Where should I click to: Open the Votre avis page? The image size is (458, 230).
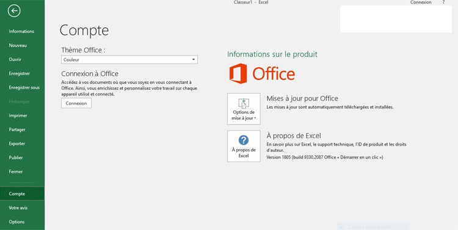tap(18, 208)
